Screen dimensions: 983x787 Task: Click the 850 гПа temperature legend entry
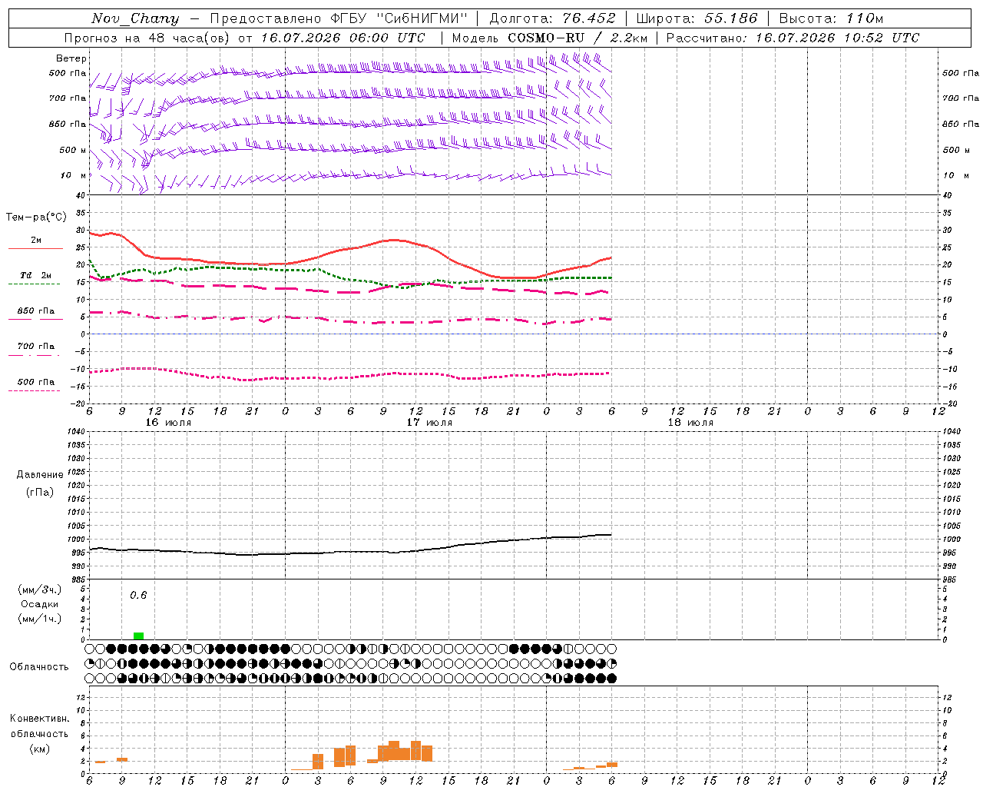point(36,314)
